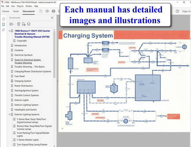The image size is (191, 147).
Task: Open the Plug-Ins menu
Action: (20, 6)
